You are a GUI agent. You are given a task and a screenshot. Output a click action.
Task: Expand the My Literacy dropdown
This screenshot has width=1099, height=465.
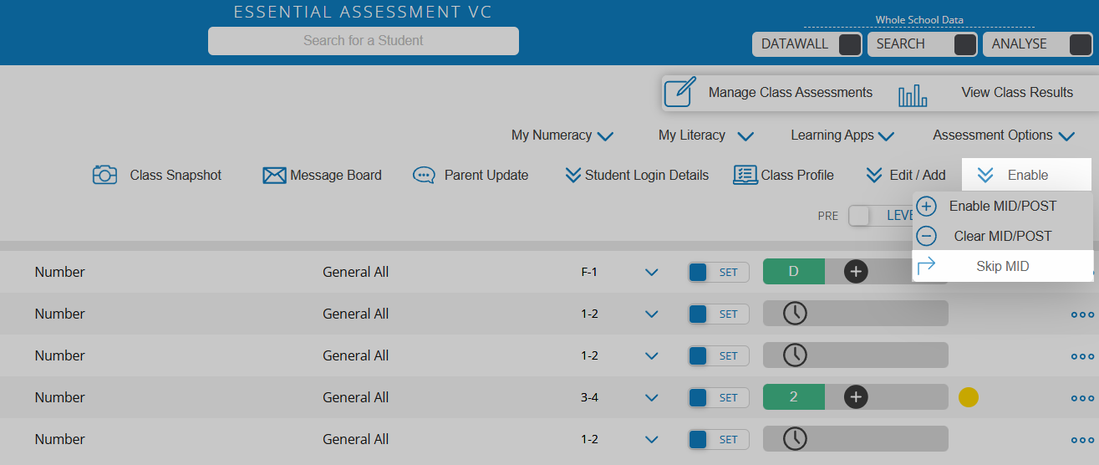[706, 135]
